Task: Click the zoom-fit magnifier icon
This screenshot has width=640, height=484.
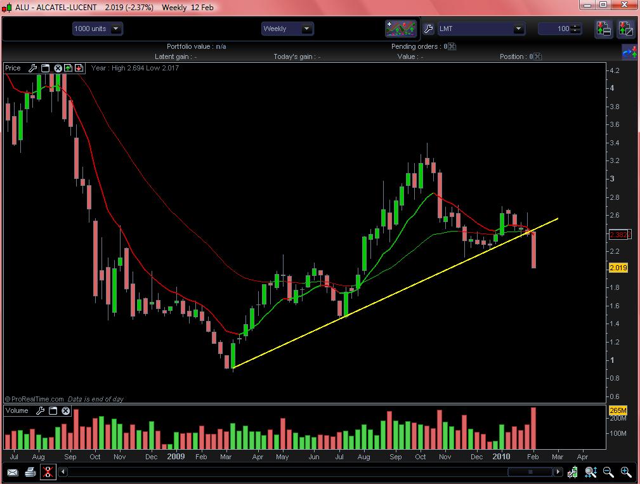Action: click(x=591, y=472)
